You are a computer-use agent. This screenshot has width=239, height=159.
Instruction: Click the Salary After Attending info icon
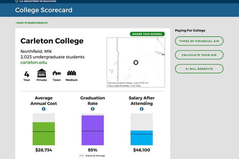pyautogui.click(x=142, y=109)
